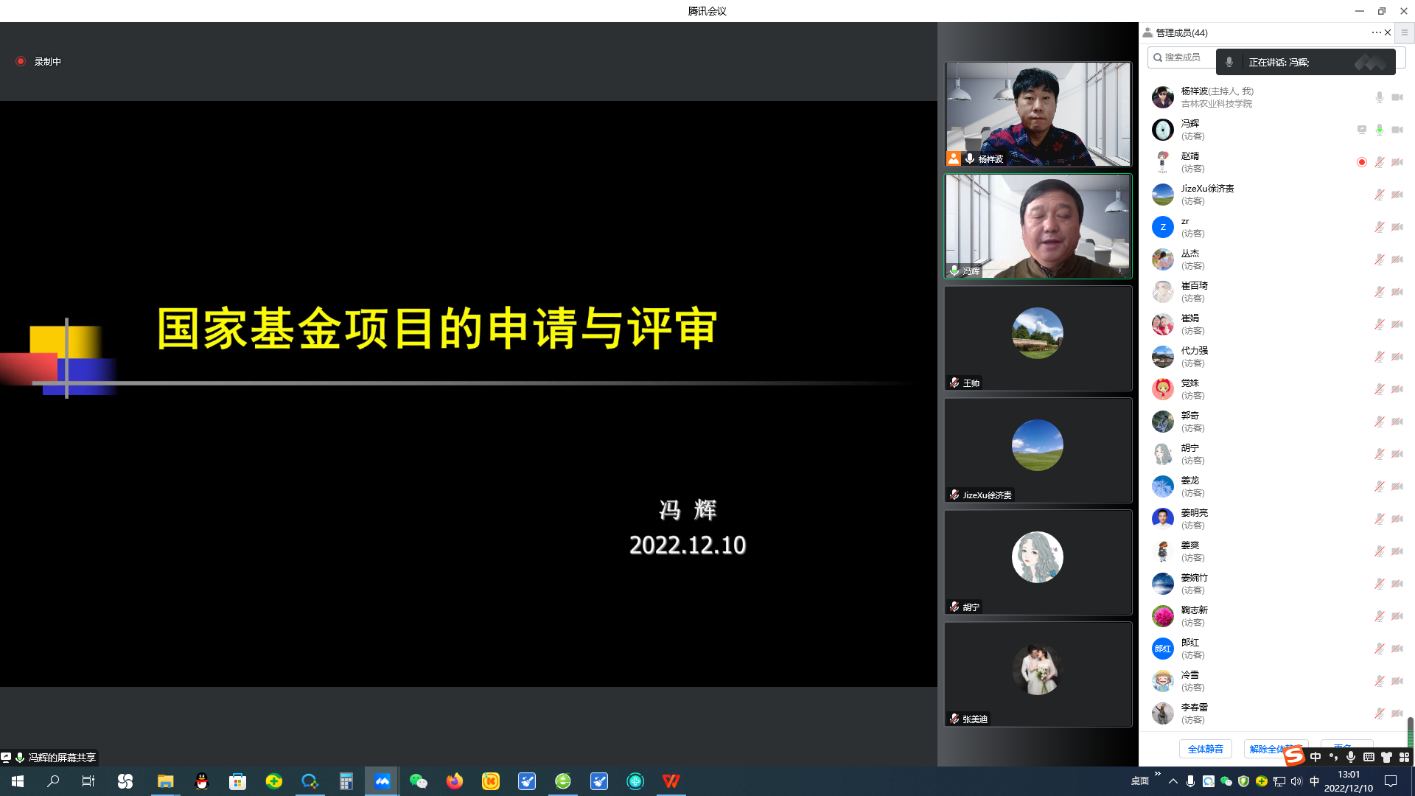Toggle 杨祥波's microphone in member list
This screenshot has width=1415, height=796.
coord(1379,97)
